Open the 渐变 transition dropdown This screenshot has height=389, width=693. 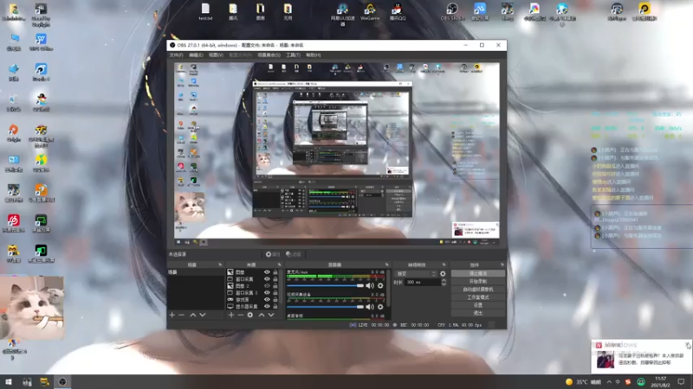[x=416, y=274]
